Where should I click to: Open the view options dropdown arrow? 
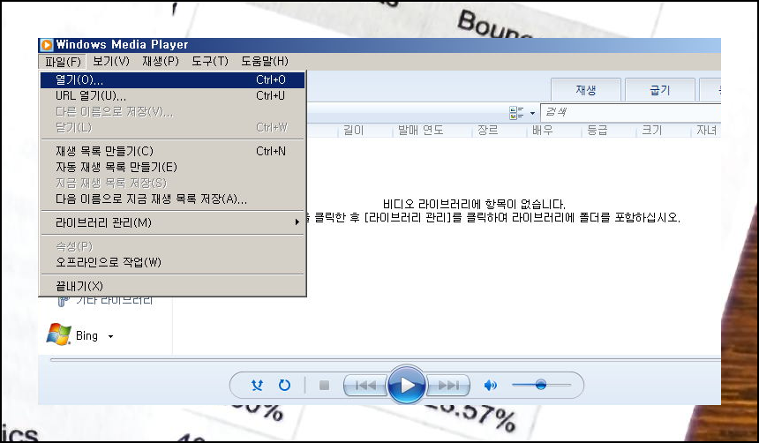pyautogui.click(x=532, y=113)
